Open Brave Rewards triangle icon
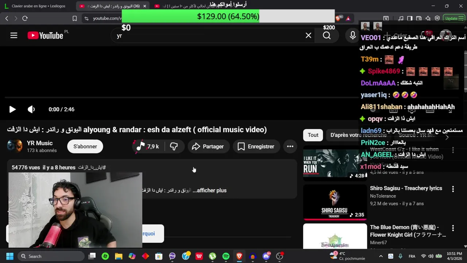This screenshot has height=263, width=467. (348, 18)
